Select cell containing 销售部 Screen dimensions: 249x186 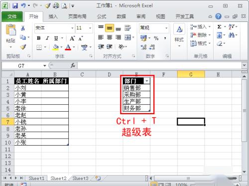(x=136, y=88)
